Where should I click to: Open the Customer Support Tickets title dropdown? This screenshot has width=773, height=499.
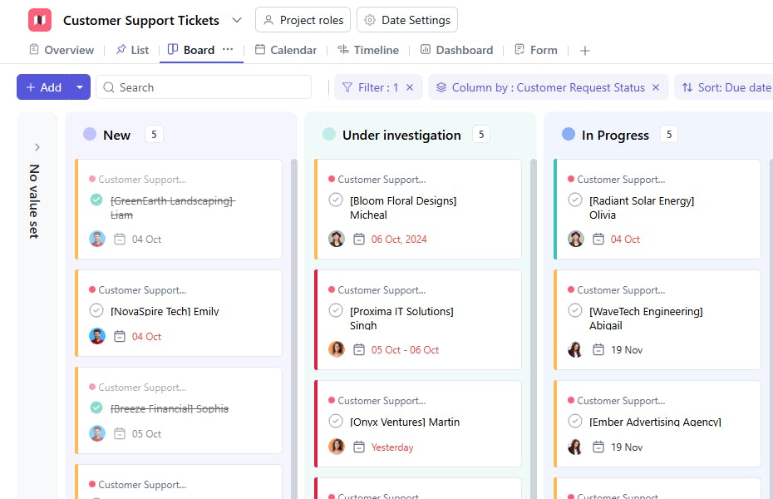(x=235, y=19)
